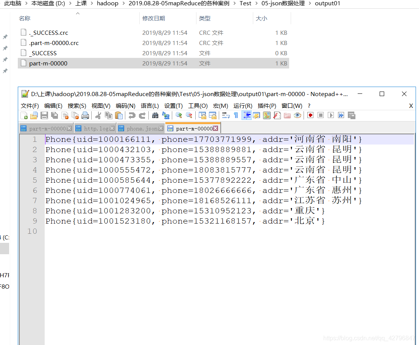This screenshot has width=419, height=345.
Task: Click the Zoom Out magnifier icon
Action: click(x=189, y=116)
